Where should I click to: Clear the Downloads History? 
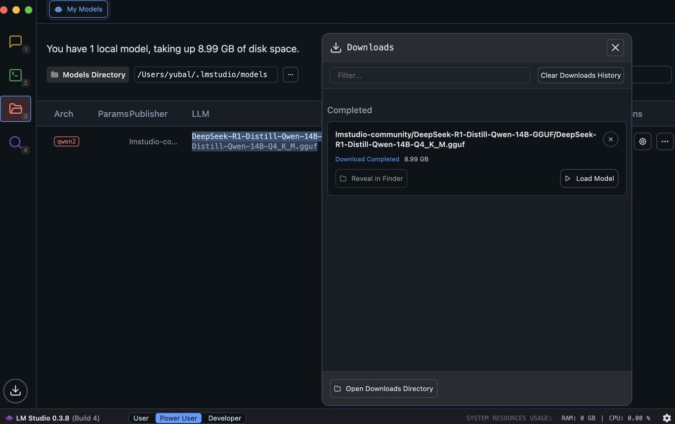(580, 75)
